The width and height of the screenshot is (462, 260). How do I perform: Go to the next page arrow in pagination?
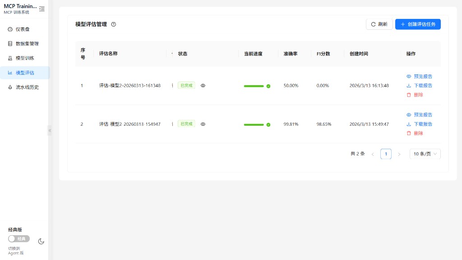pyautogui.click(x=399, y=154)
